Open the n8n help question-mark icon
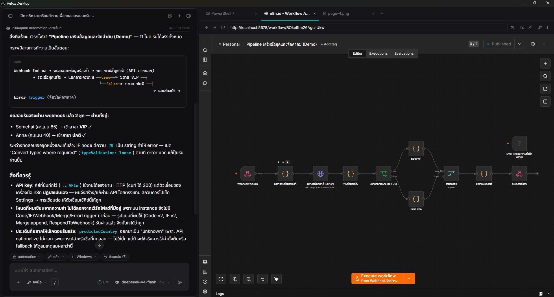Screen dimensions: 554x297 [x=205, y=282]
